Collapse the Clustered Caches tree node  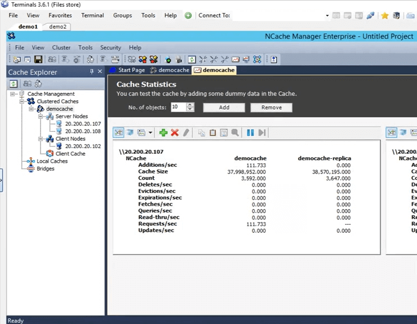[22, 101]
